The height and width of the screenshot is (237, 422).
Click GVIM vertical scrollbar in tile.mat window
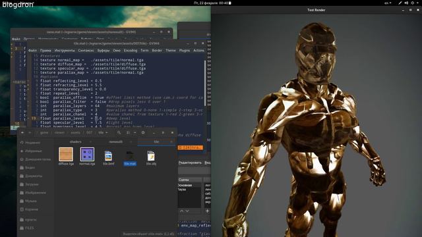[x=205, y=84]
